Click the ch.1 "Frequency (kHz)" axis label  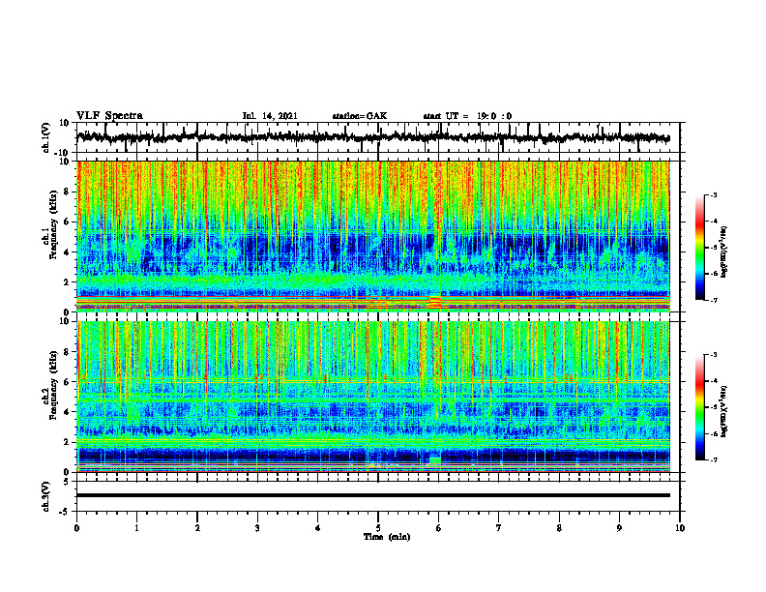coord(53,224)
